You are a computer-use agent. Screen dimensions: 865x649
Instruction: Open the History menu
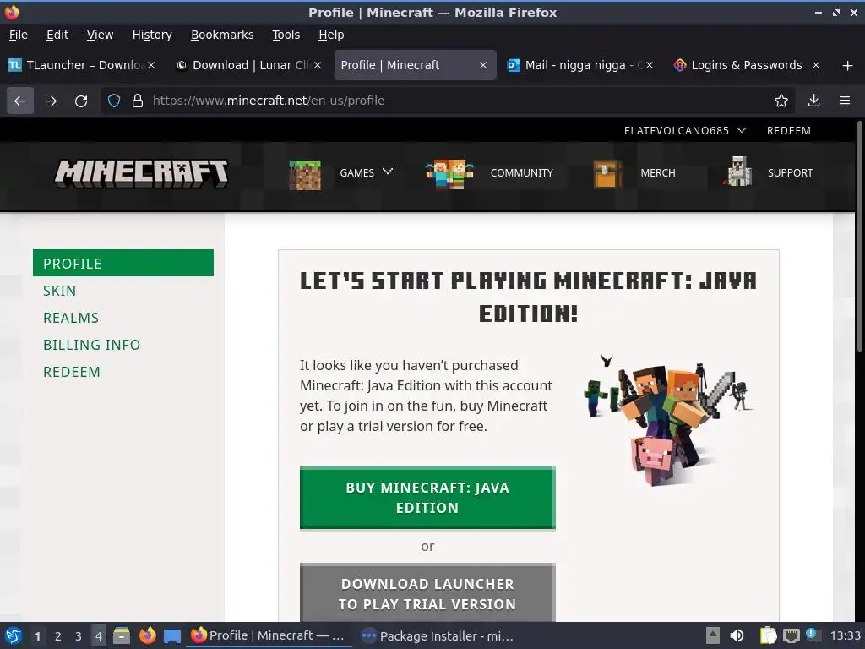152,35
